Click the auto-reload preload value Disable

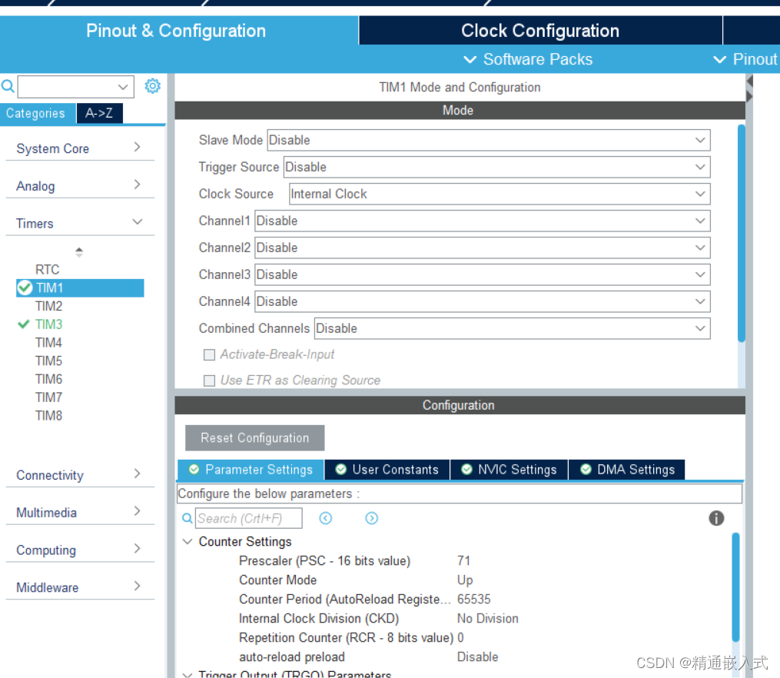(477, 656)
